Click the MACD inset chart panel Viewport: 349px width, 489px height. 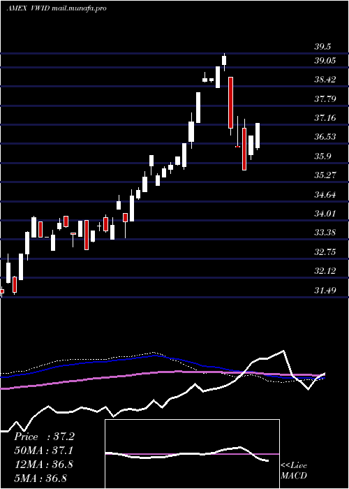[x=192, y=454]
